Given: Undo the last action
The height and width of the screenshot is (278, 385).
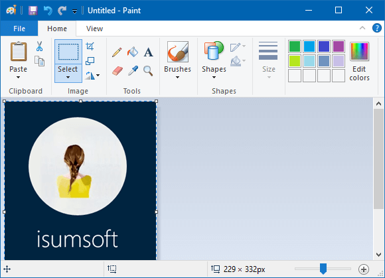Looking at the screenshot, I should (48, 11).
